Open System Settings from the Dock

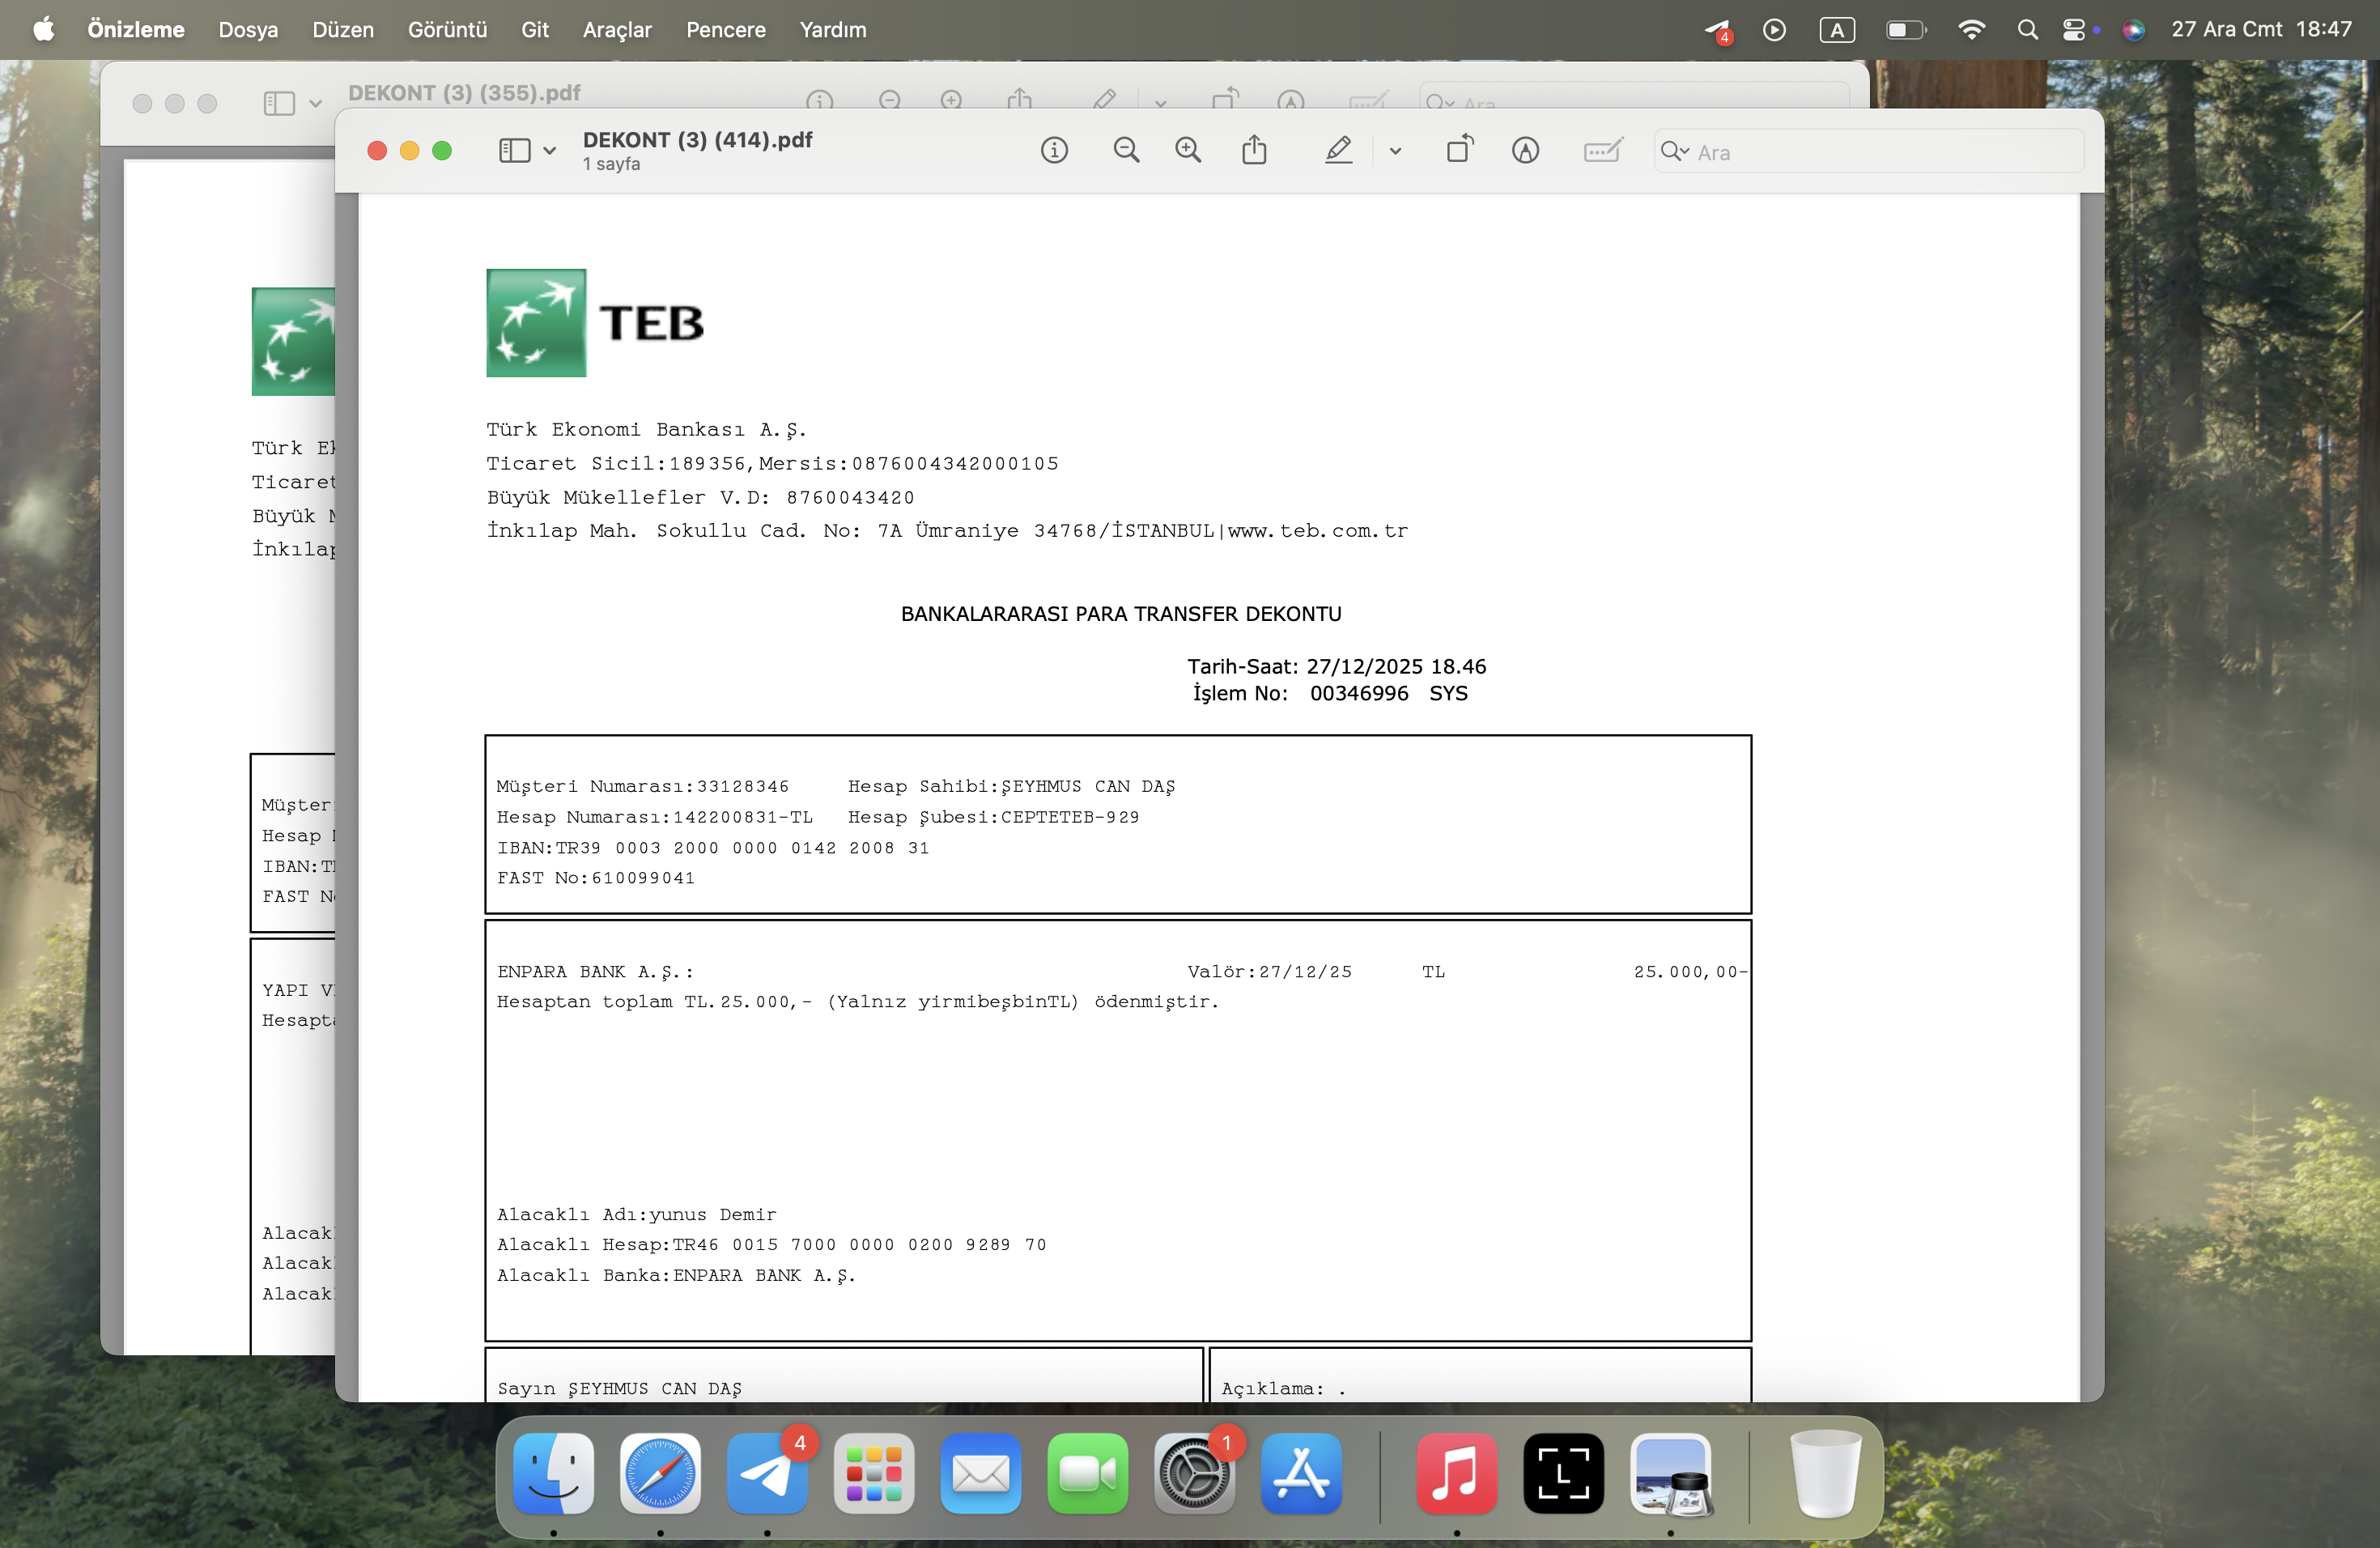coord(1195,1473)
